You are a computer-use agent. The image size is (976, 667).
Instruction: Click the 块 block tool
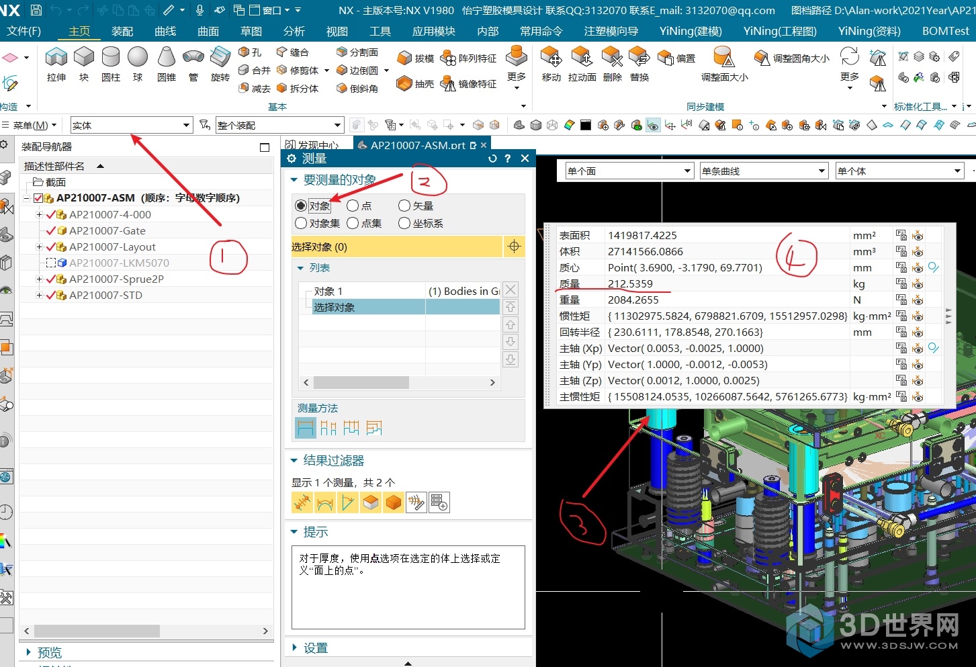click(84, 65)
